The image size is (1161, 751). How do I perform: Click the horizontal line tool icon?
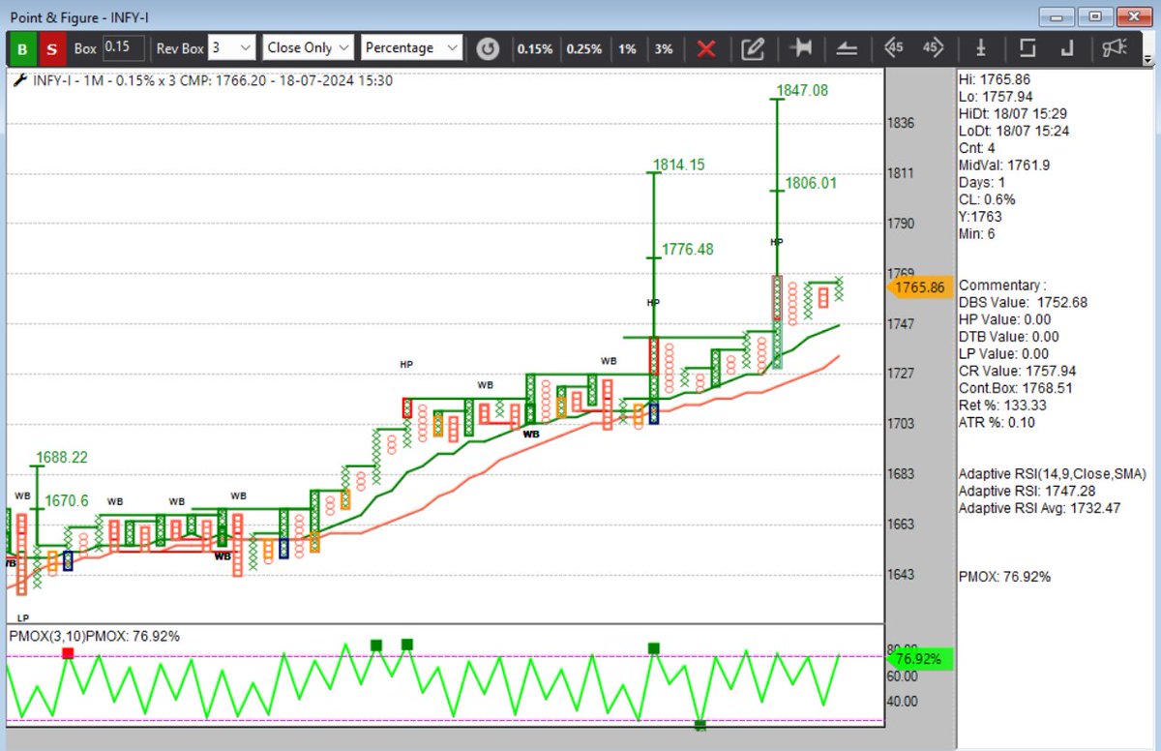(x=847, y=48)
